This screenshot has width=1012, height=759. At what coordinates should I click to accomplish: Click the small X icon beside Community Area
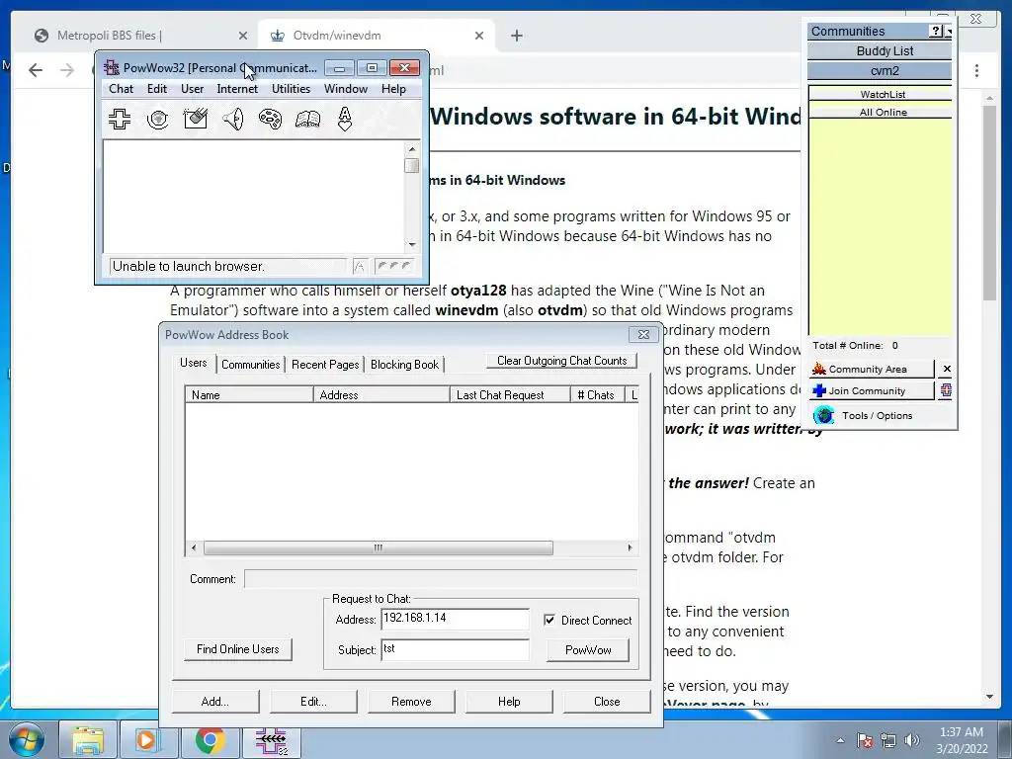[946, 369]
